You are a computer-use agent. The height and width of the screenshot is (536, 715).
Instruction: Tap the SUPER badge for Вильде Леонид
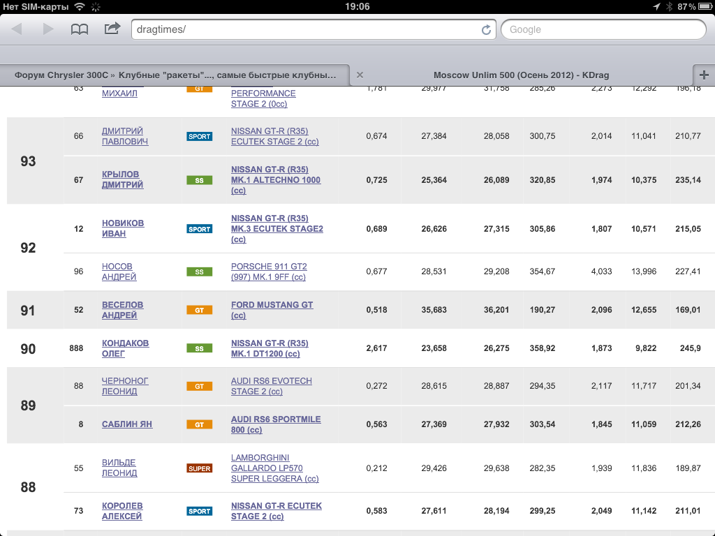199,468
